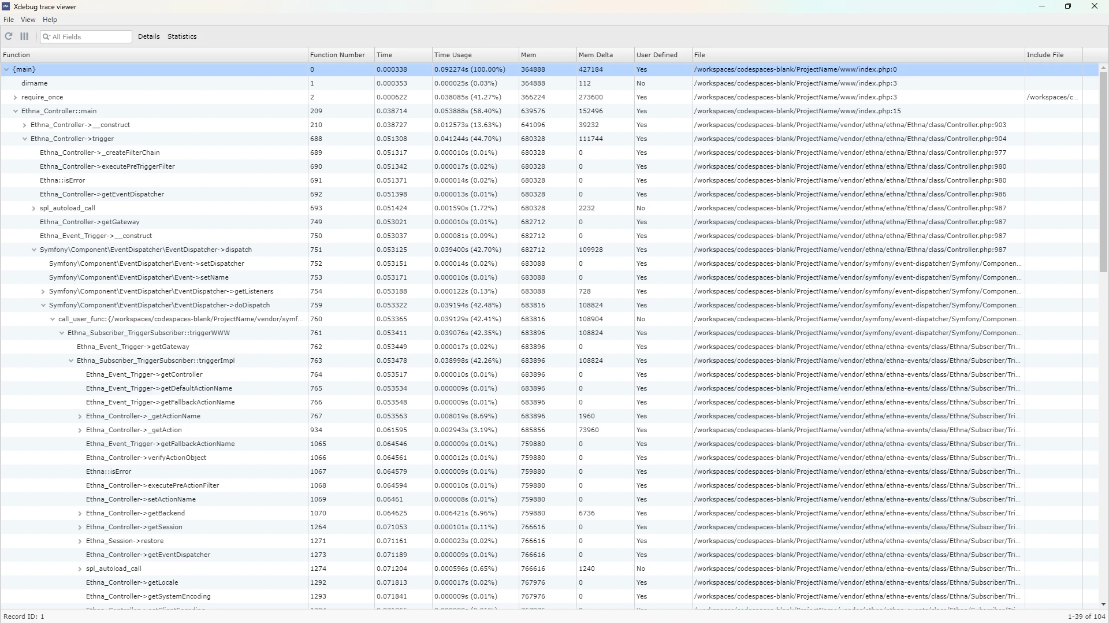The height and width of the screenshot is (624, 1109).
Task: Minimize the trace viewer window
Action: point(1041,6)
